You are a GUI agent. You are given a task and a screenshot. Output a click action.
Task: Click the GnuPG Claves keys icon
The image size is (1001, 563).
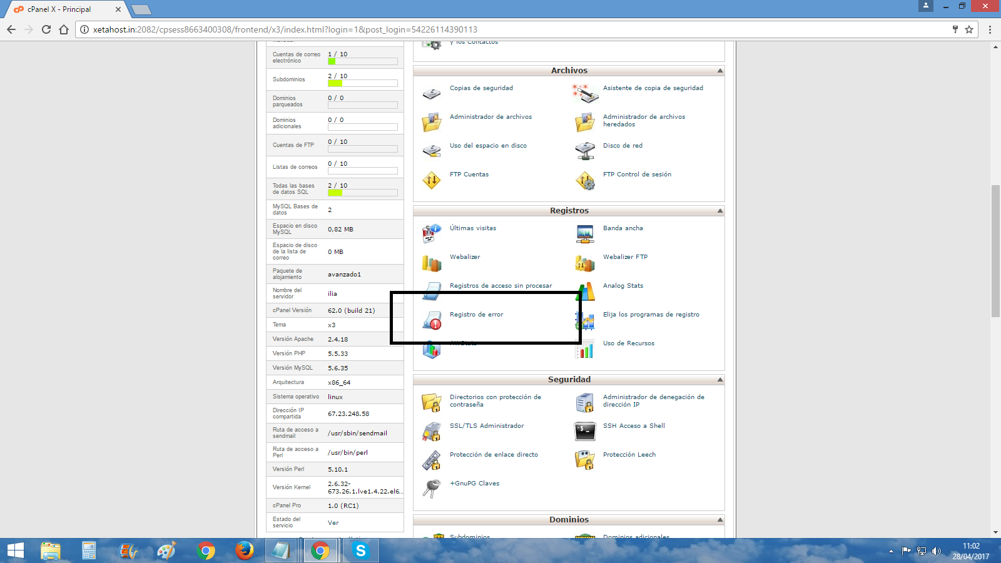(x=431, y=489)
